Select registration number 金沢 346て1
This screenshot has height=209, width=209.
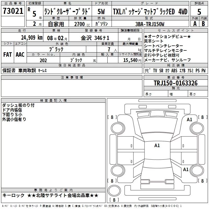[95, 38]
